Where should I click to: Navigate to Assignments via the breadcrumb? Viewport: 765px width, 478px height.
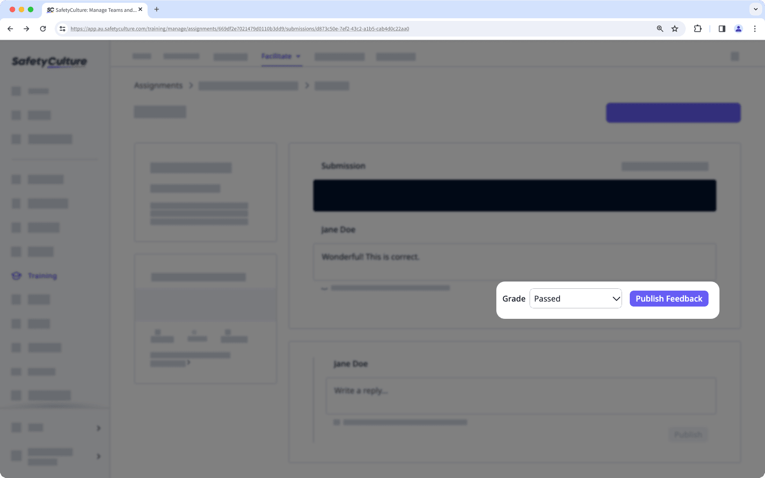[158, 85]
